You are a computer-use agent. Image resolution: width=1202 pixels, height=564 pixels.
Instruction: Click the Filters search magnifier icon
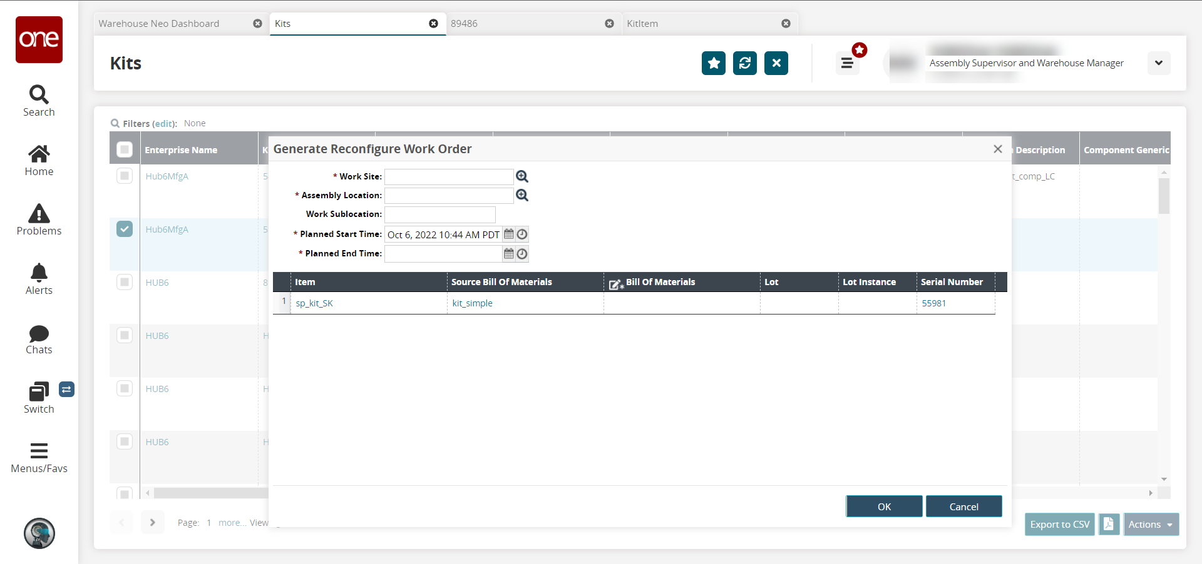point(115,123)
